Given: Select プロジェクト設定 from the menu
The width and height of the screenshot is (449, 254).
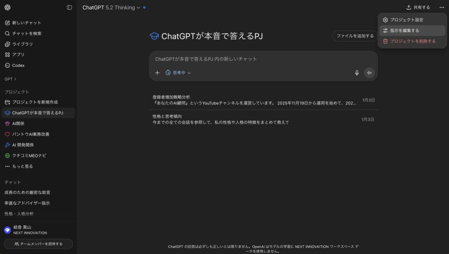Looking at the screenshot, I should (406, 20).
